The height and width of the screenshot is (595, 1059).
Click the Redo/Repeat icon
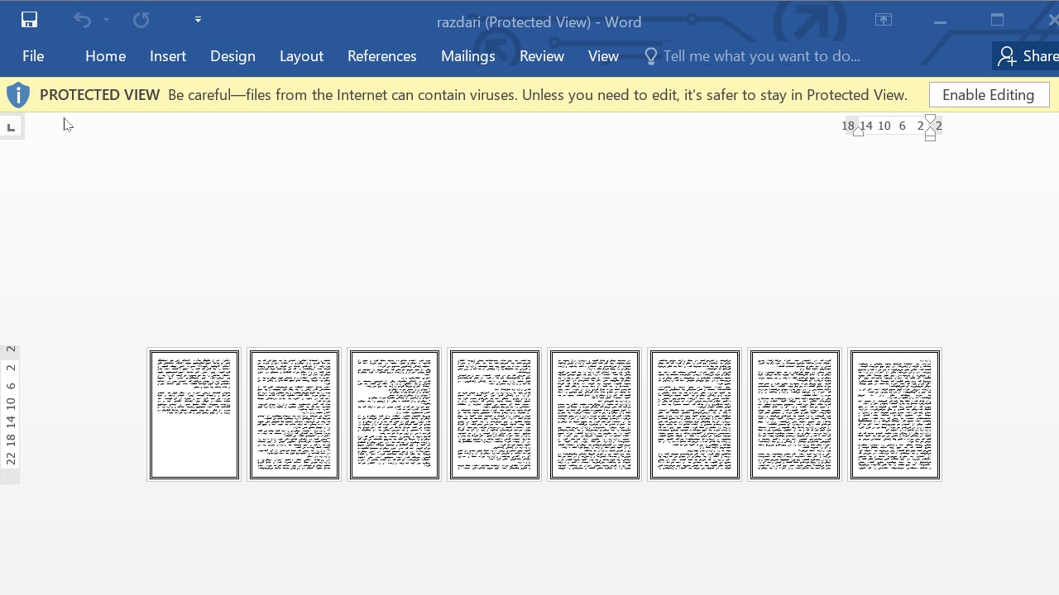[141, 20]
